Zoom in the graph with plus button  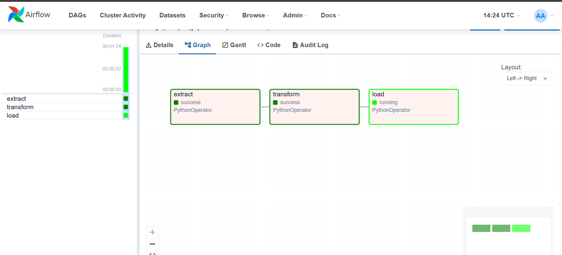[x=152, y=232]
